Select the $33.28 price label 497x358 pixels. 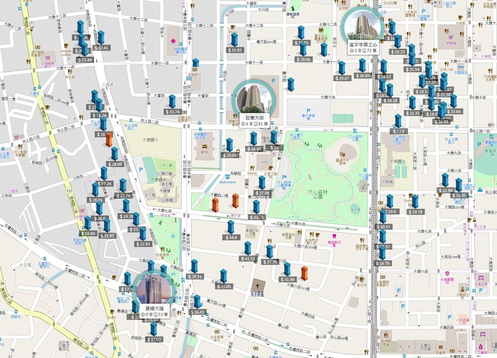256,217
